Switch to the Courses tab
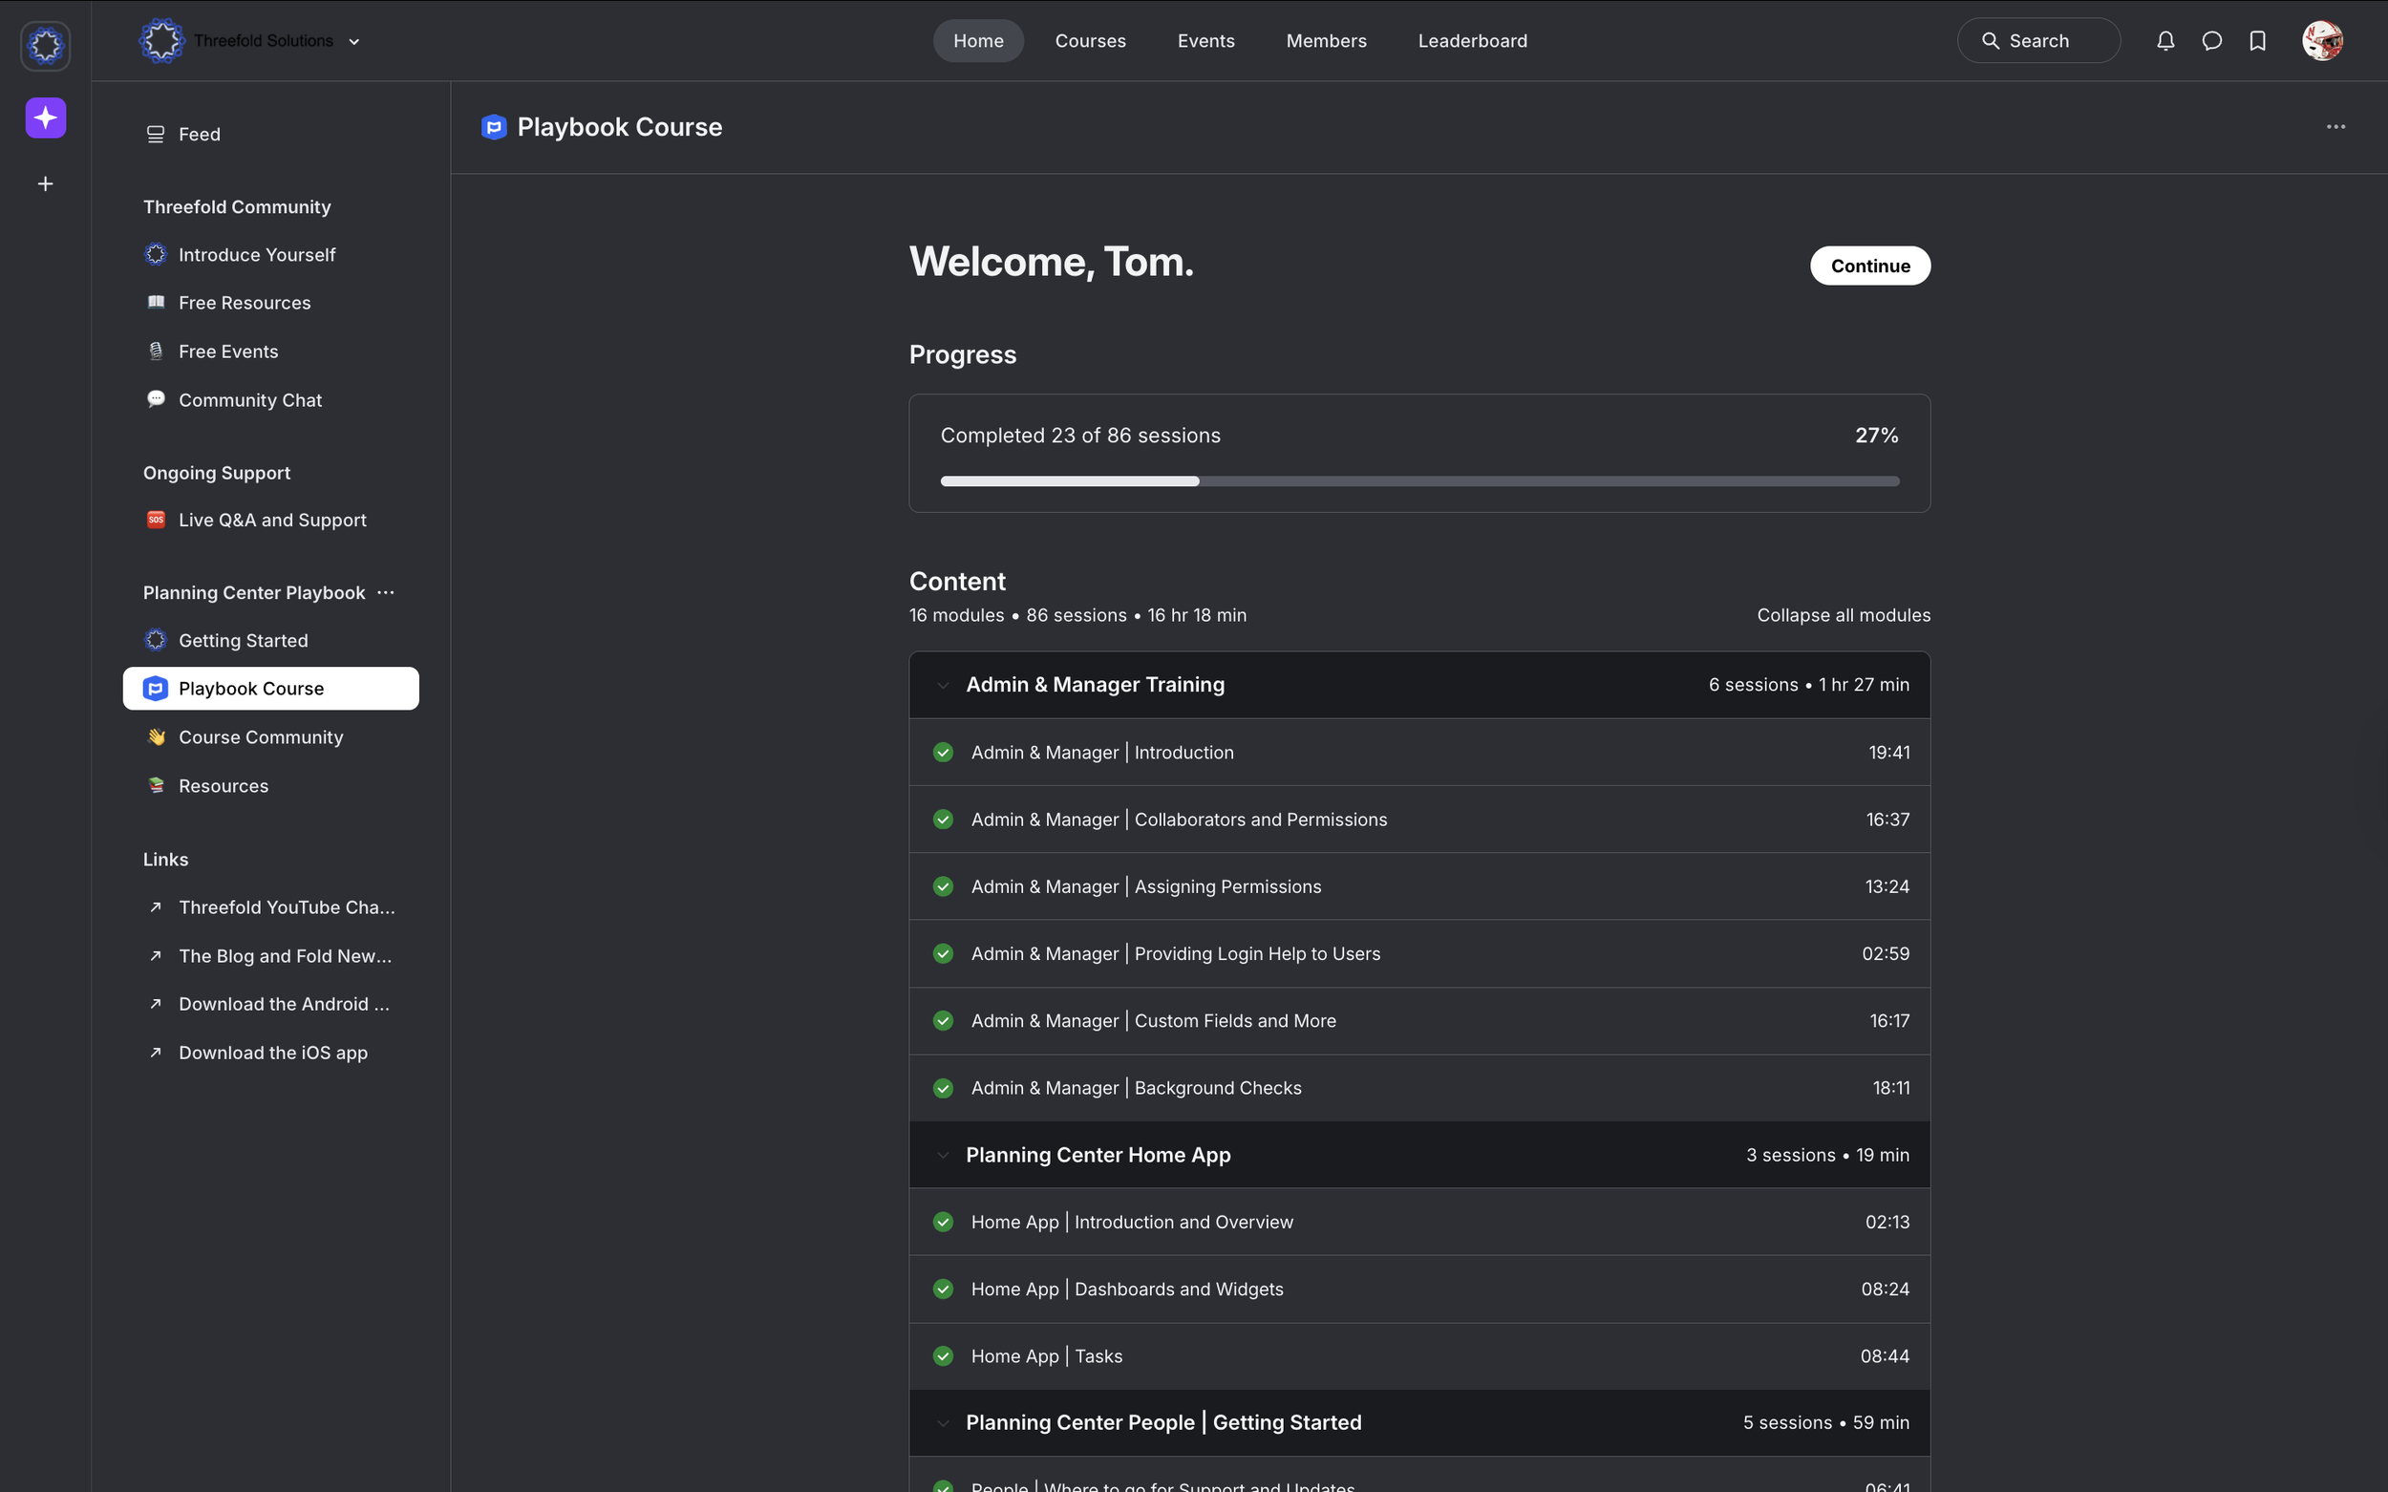The width and height of the screenshot is (2388, 1492). (1089, 40)
